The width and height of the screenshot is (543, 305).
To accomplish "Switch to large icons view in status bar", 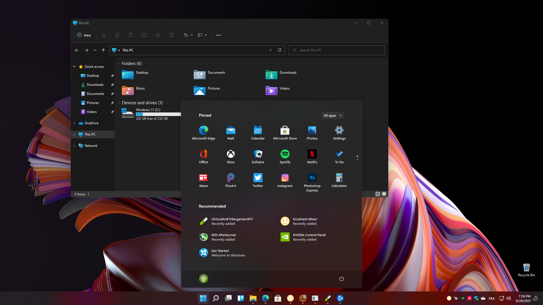I will 384,194.
